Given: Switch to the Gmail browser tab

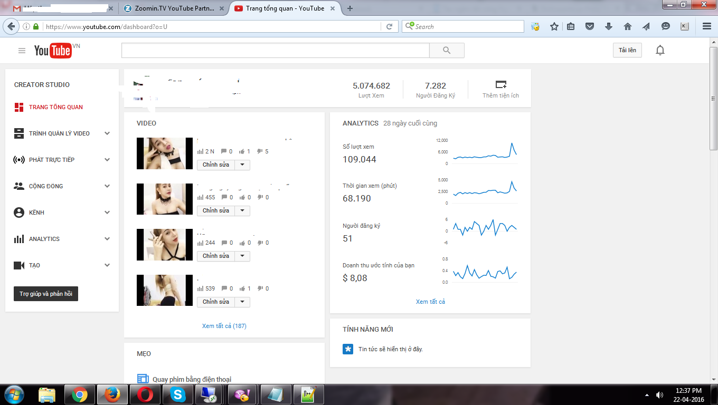Looking at the screenshot, I should (62, 8).
